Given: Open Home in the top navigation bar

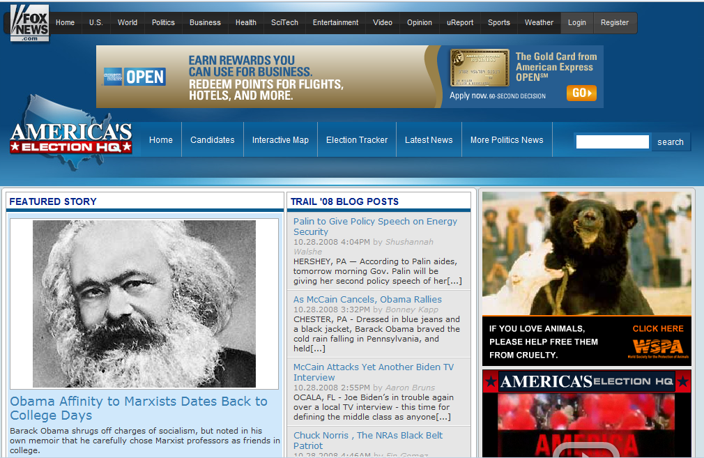Looking at the screenshot, I should [65, 22].
